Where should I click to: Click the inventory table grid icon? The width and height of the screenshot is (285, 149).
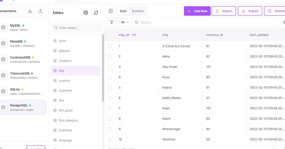(55, 130)
